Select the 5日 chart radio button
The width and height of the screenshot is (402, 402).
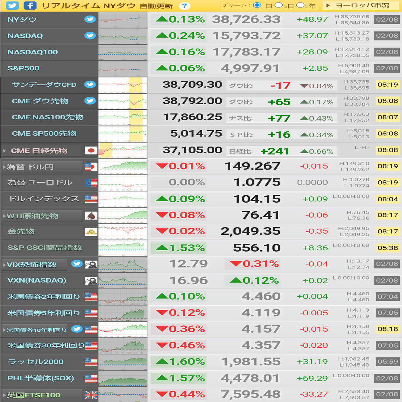click(279, 5)
